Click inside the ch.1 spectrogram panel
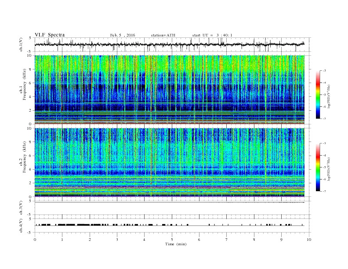The image size is (348, 269). click(170, 90)
